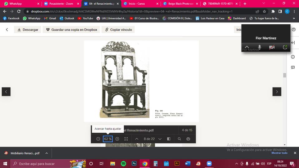Open Chrome side panel icon
Viewport: 299px width, 168px height.
coord(280,12)
